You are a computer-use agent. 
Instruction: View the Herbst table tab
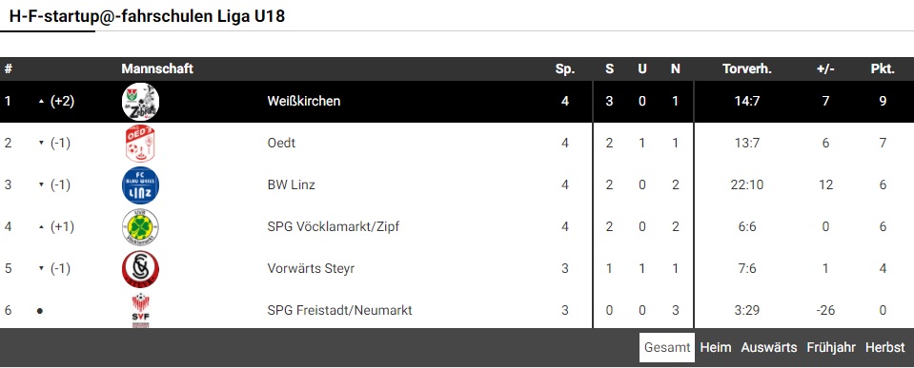tap(884, 348)
